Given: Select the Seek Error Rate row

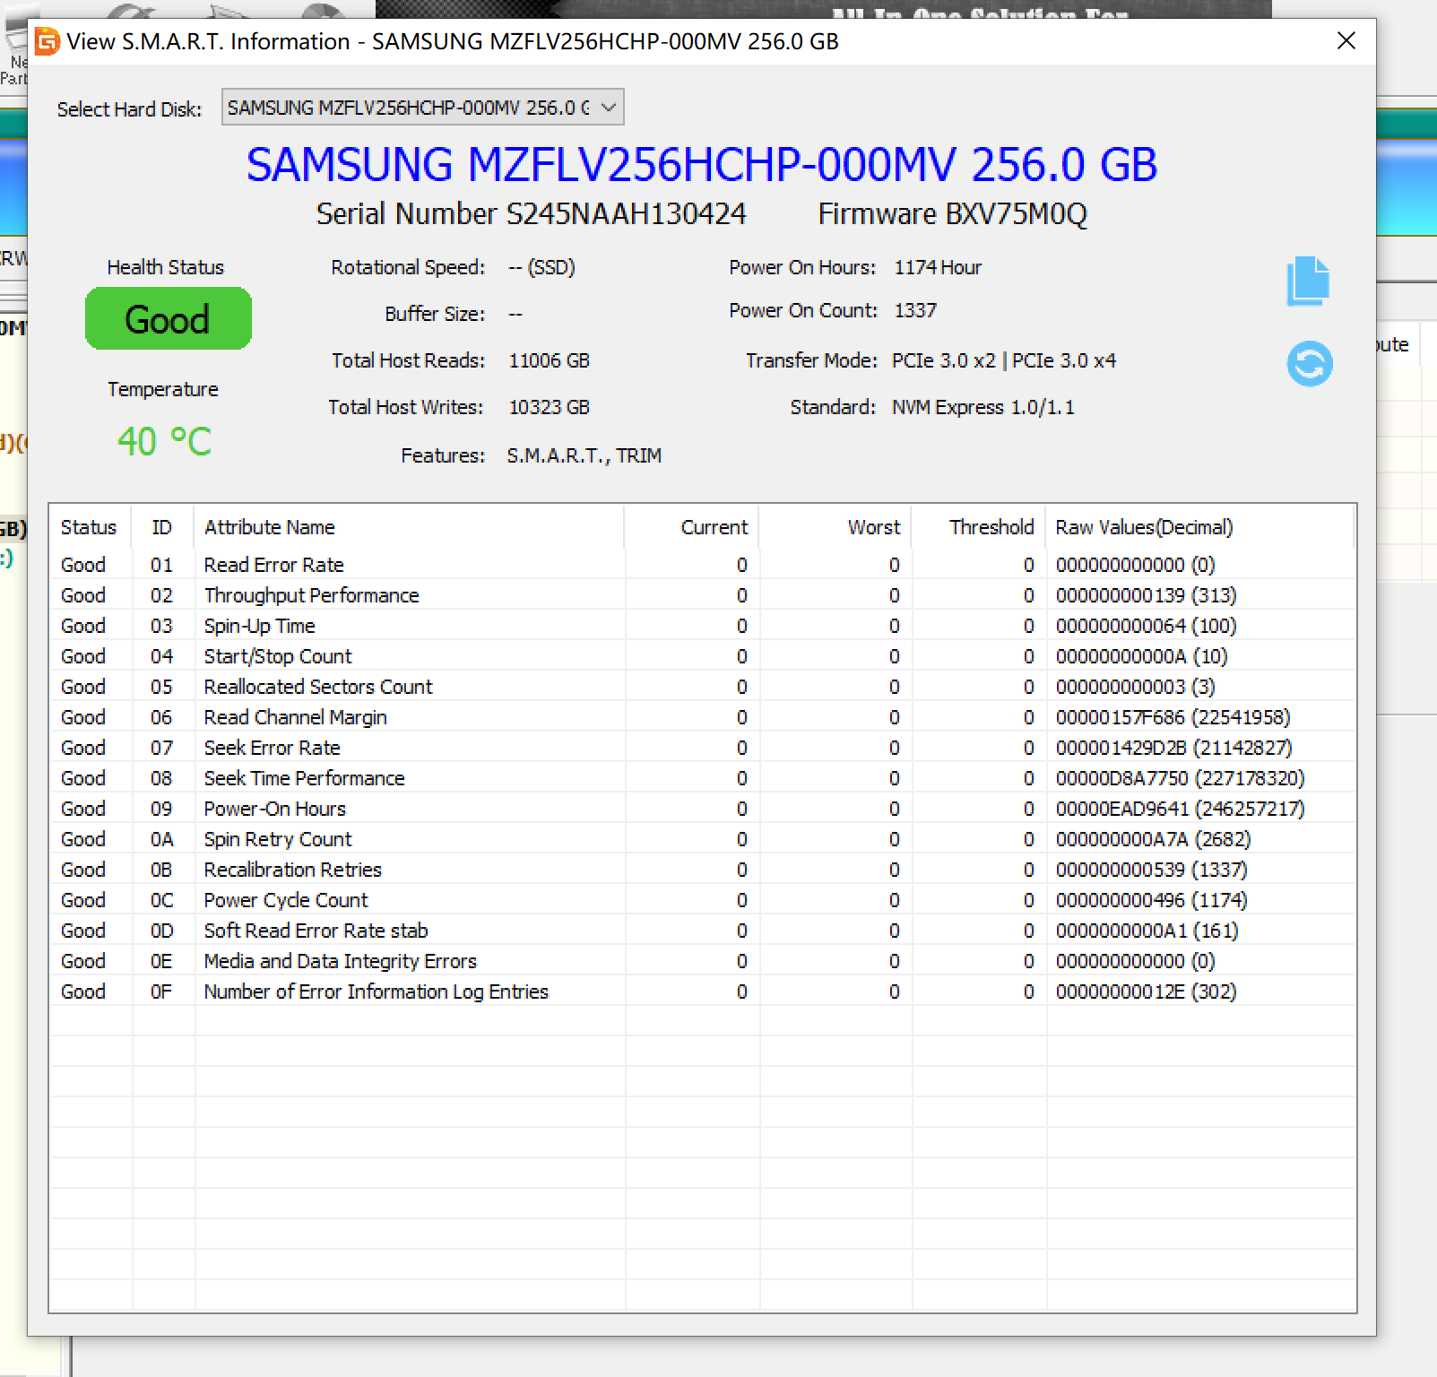Looking at the screenshot, I should pyautogui.click(x=703, y=748).
